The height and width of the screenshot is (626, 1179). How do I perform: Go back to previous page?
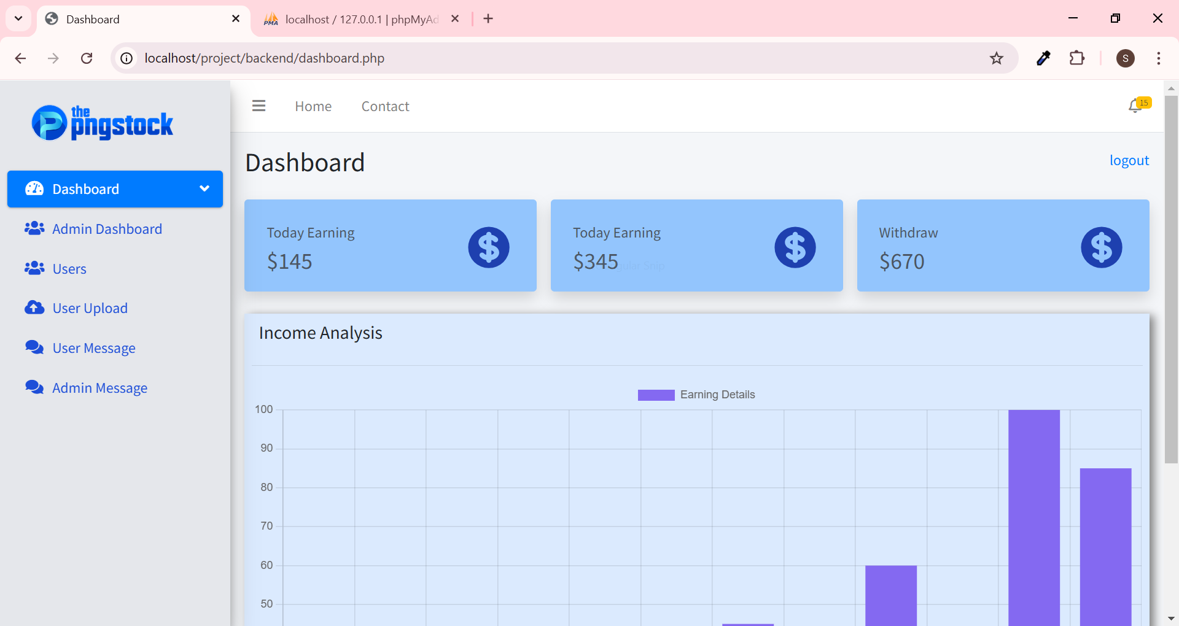click(20, 58)
